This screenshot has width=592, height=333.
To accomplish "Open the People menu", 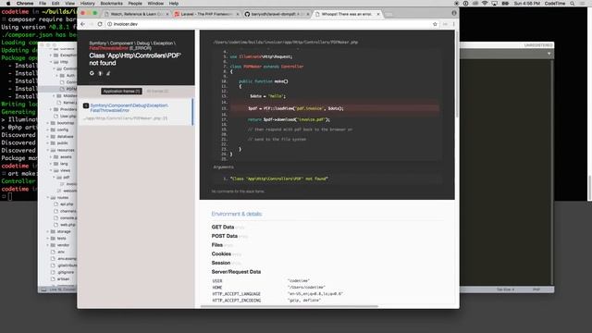I will pos(135,4).
